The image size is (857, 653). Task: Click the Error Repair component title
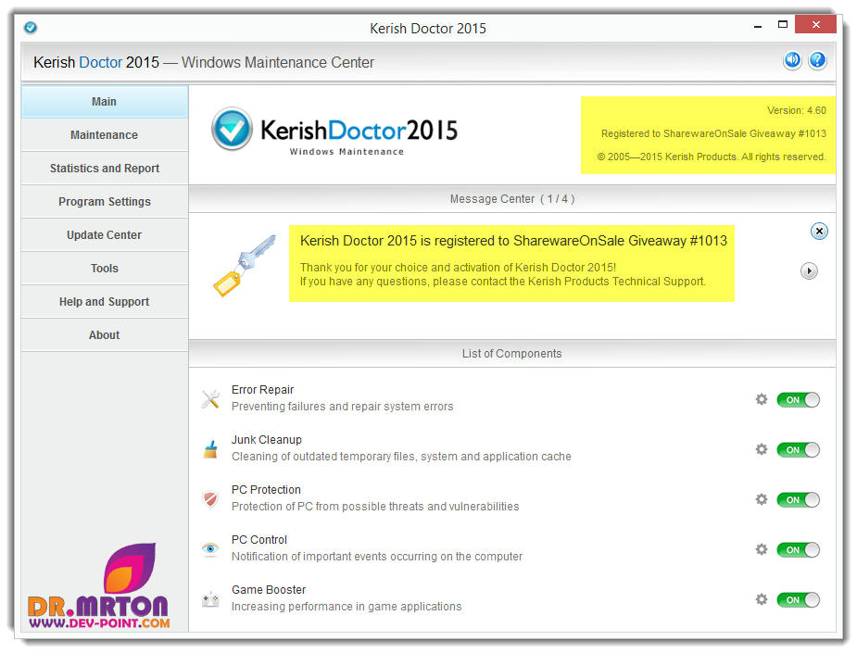tap(262, 390)
